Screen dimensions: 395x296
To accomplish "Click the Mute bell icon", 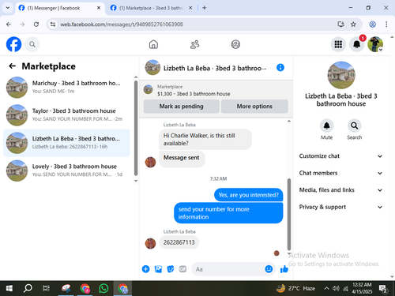I will pos(326,126).
